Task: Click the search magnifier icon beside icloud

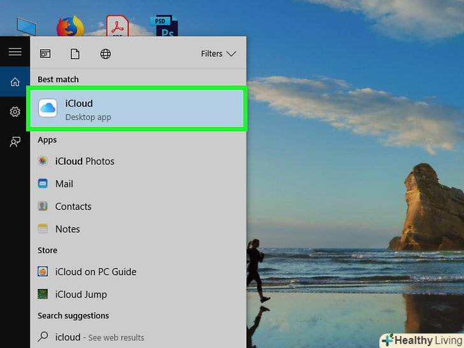Action: pyautogui.click(x=43, y=337)
